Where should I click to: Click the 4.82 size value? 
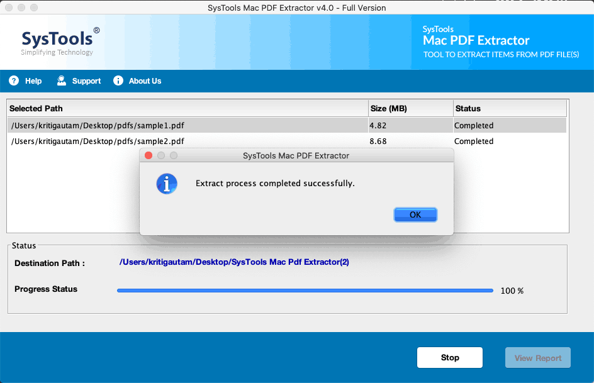pos(378,126)
